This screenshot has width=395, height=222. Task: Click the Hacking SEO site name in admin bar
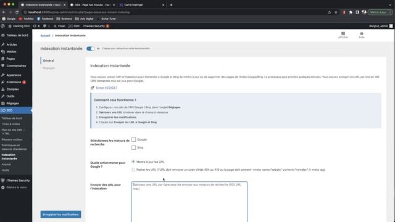tap(19, 26)
